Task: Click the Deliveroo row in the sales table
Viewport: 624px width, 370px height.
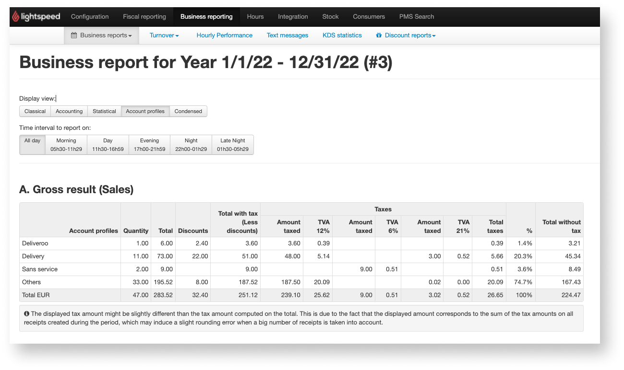Action: coord(35,243)
